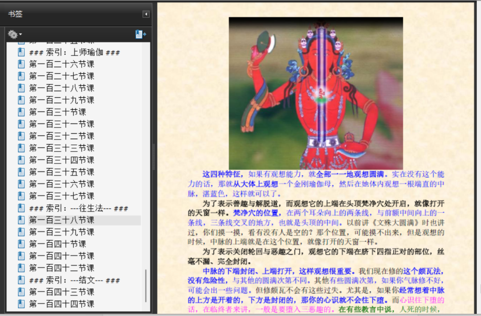The image size is (481, 316).
Task: Click the 书签 panel title
Action: coord(15,14)
